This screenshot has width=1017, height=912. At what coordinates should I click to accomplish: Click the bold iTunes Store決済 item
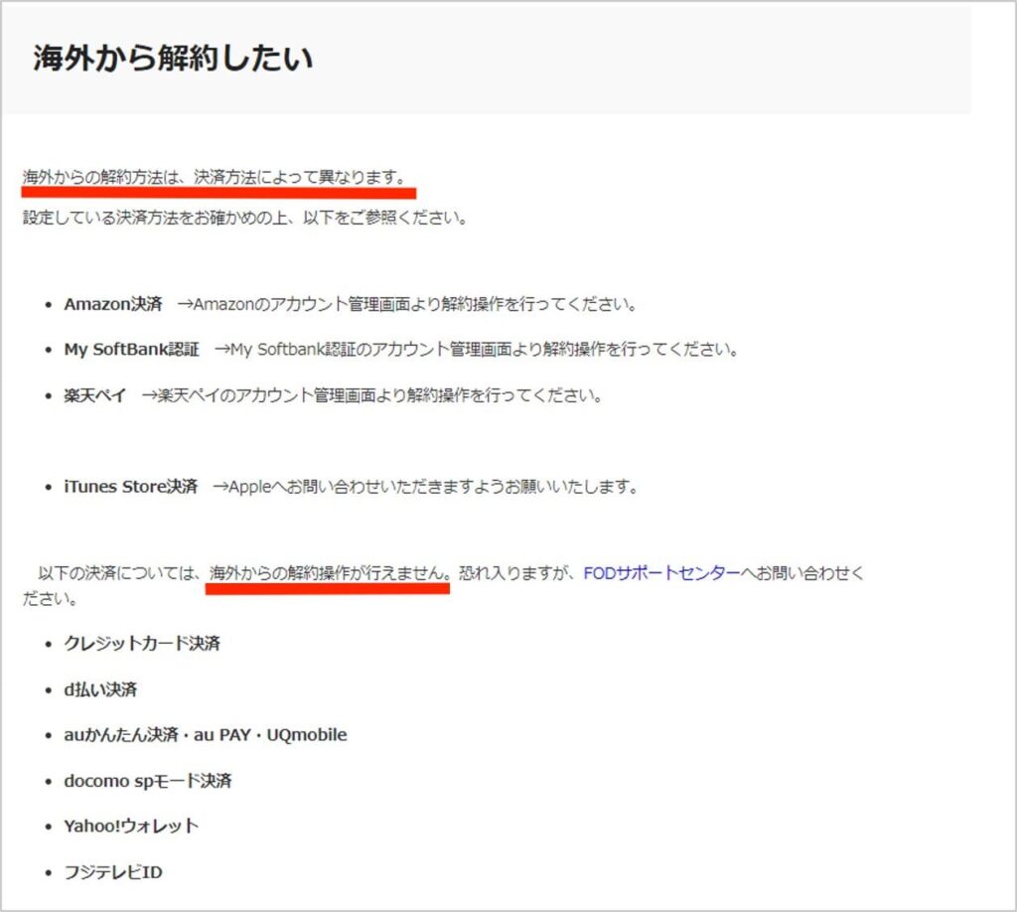[130, 487]
